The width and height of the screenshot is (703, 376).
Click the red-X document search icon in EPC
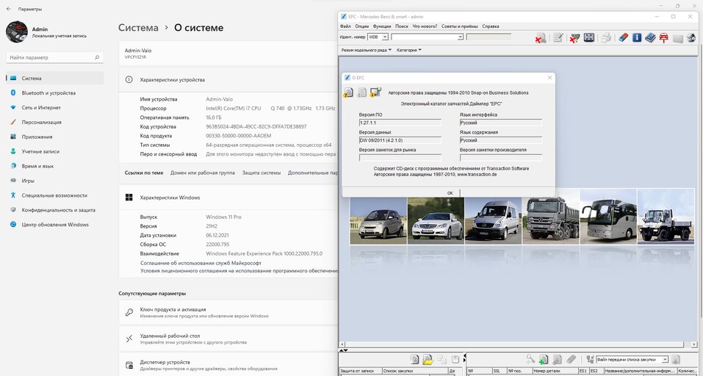click(541, 38)
